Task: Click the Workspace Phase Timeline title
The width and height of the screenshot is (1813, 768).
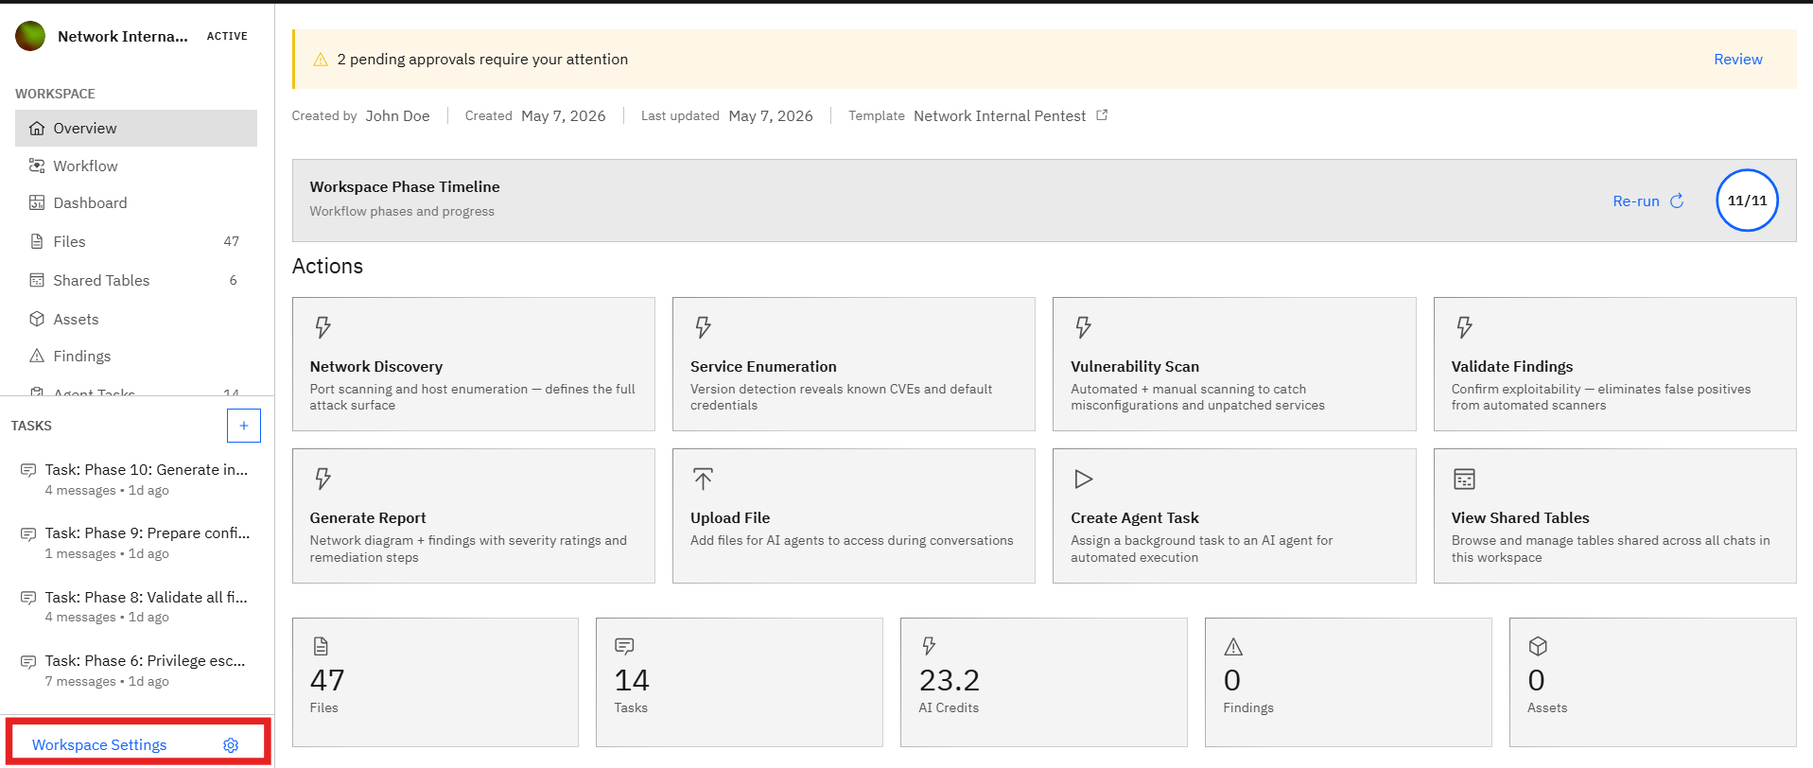Action: (x=405, y=187)
